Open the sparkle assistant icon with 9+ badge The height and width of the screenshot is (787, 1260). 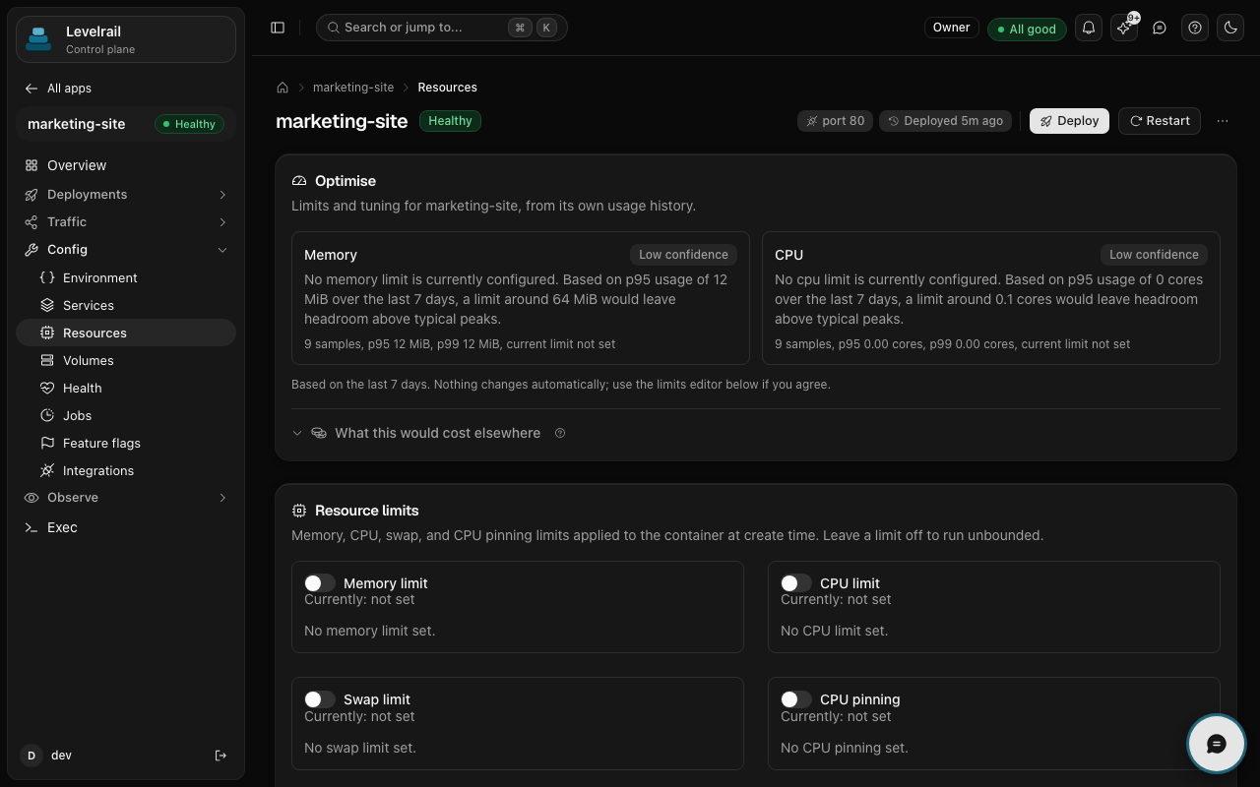(1124, 28)
